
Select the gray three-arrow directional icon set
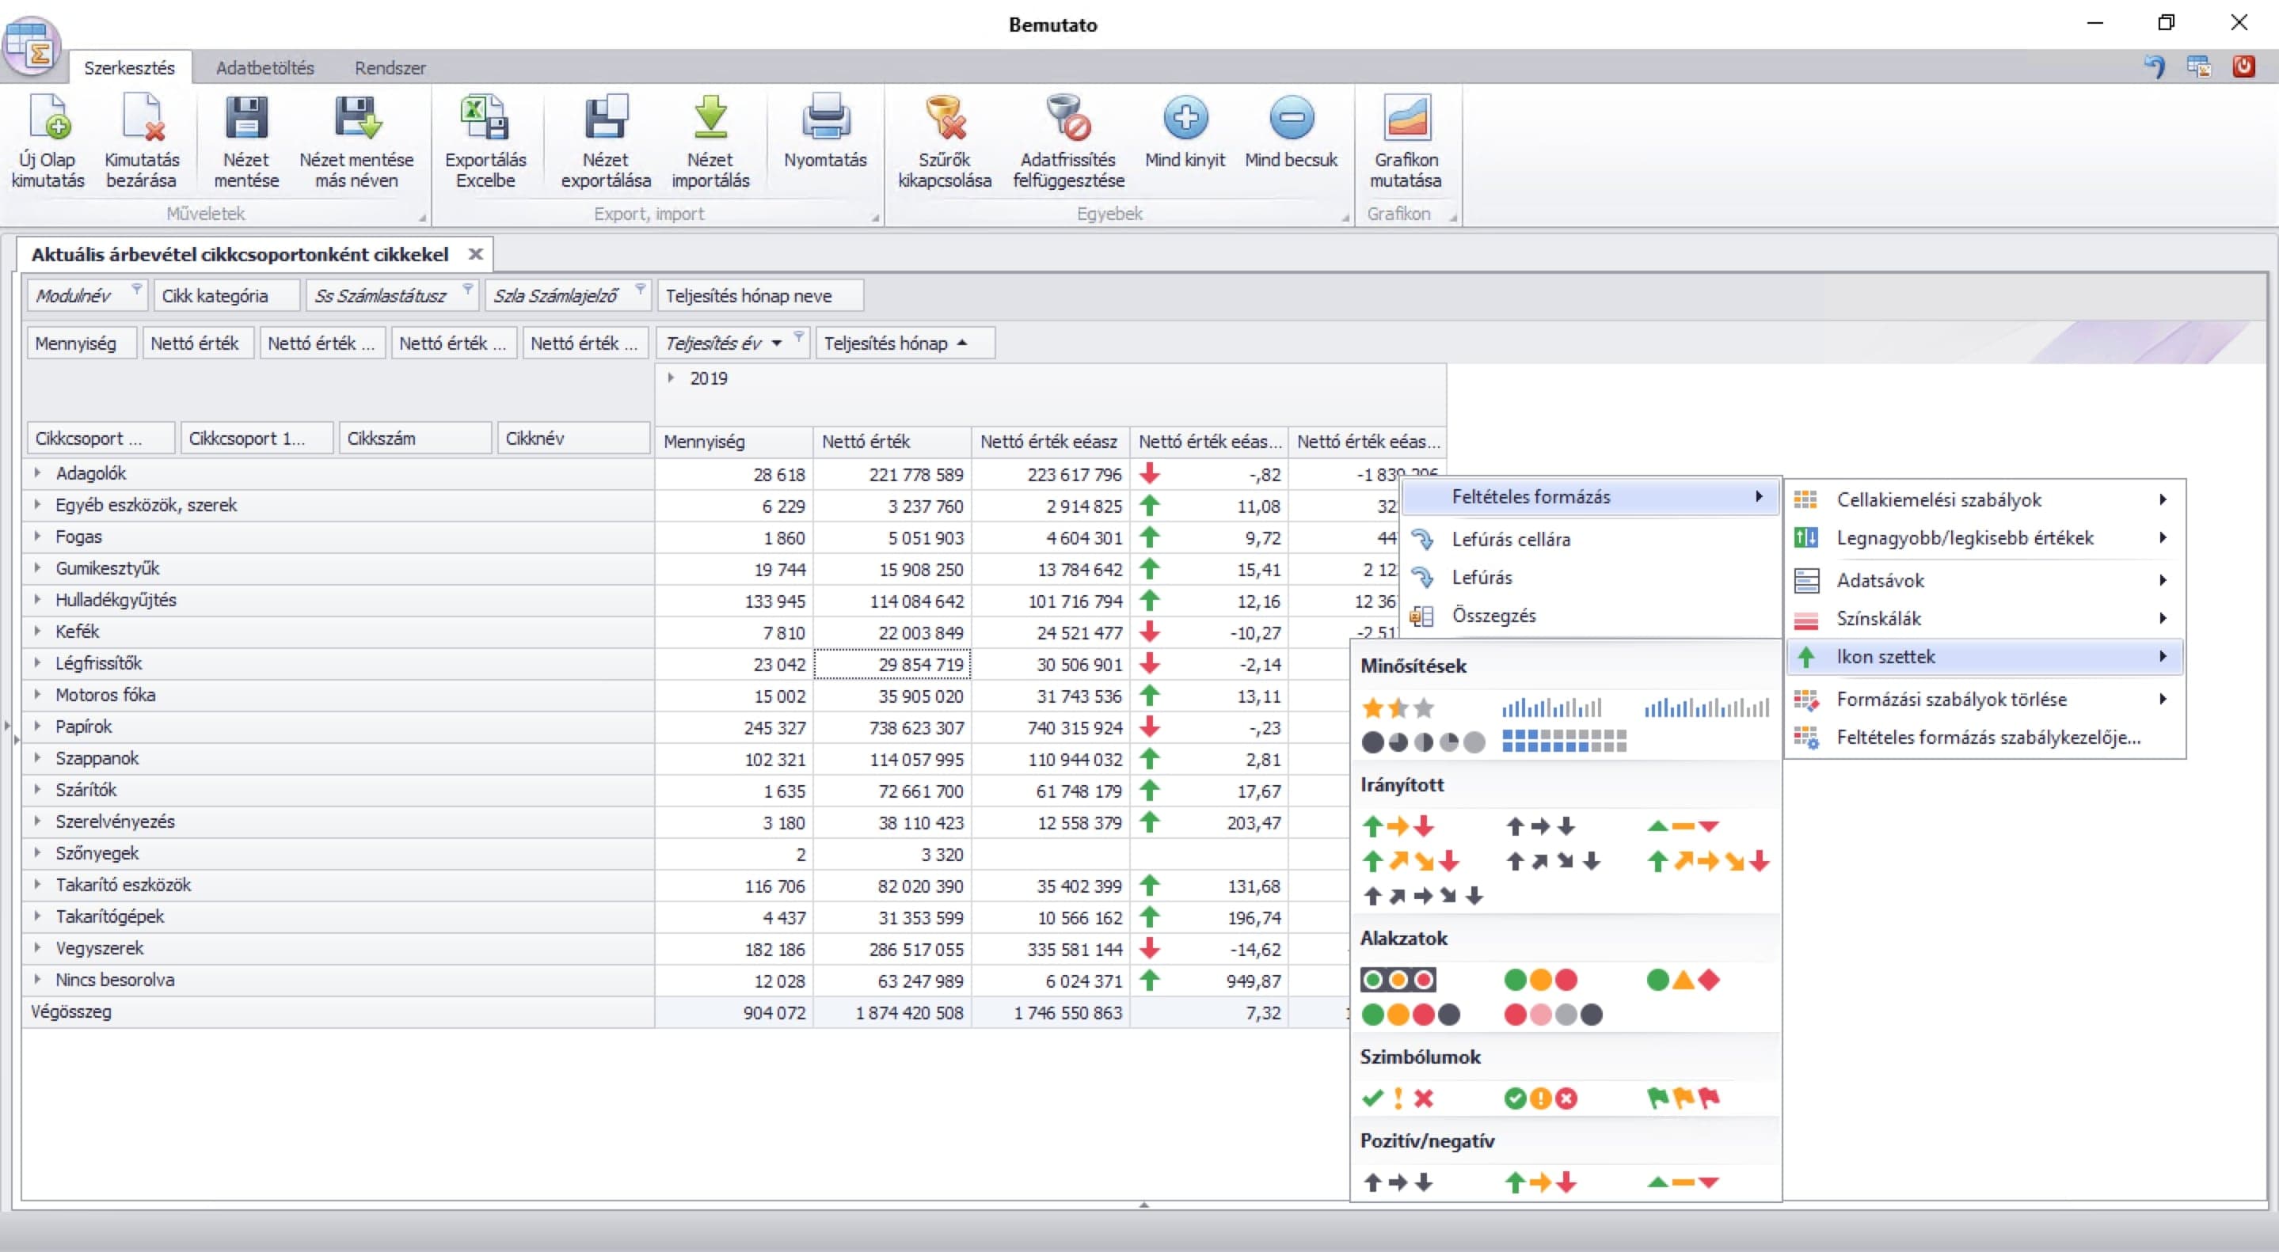point(1540,827)
